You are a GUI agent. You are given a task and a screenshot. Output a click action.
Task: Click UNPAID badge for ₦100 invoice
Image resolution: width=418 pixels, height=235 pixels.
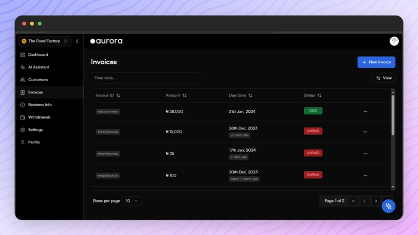tap(313, 174)
